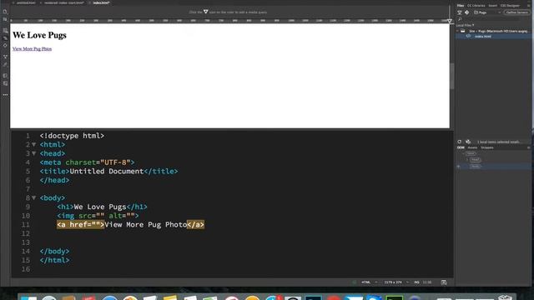Screen dimensions: 534x300
Task: Click the Define Servers button
Action: pos(516,12)
